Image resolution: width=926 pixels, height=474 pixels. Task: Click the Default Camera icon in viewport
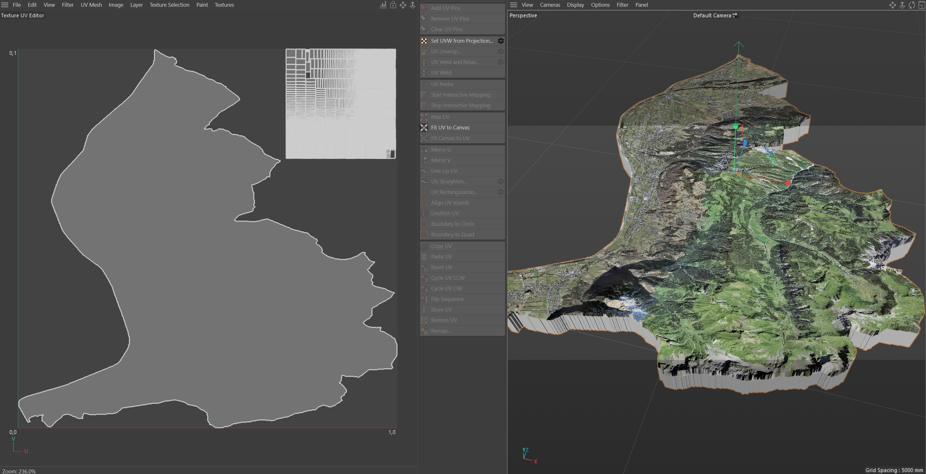coord(735,15)
